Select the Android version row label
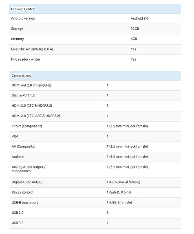This screenshot has width=194, height=234. (23, 18)
